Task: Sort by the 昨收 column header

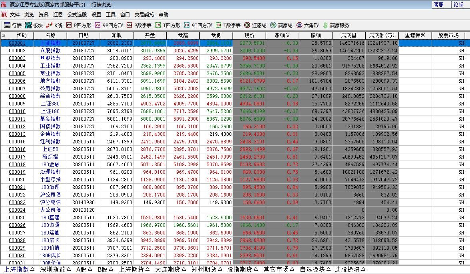Action: click(x=117, y=35)
